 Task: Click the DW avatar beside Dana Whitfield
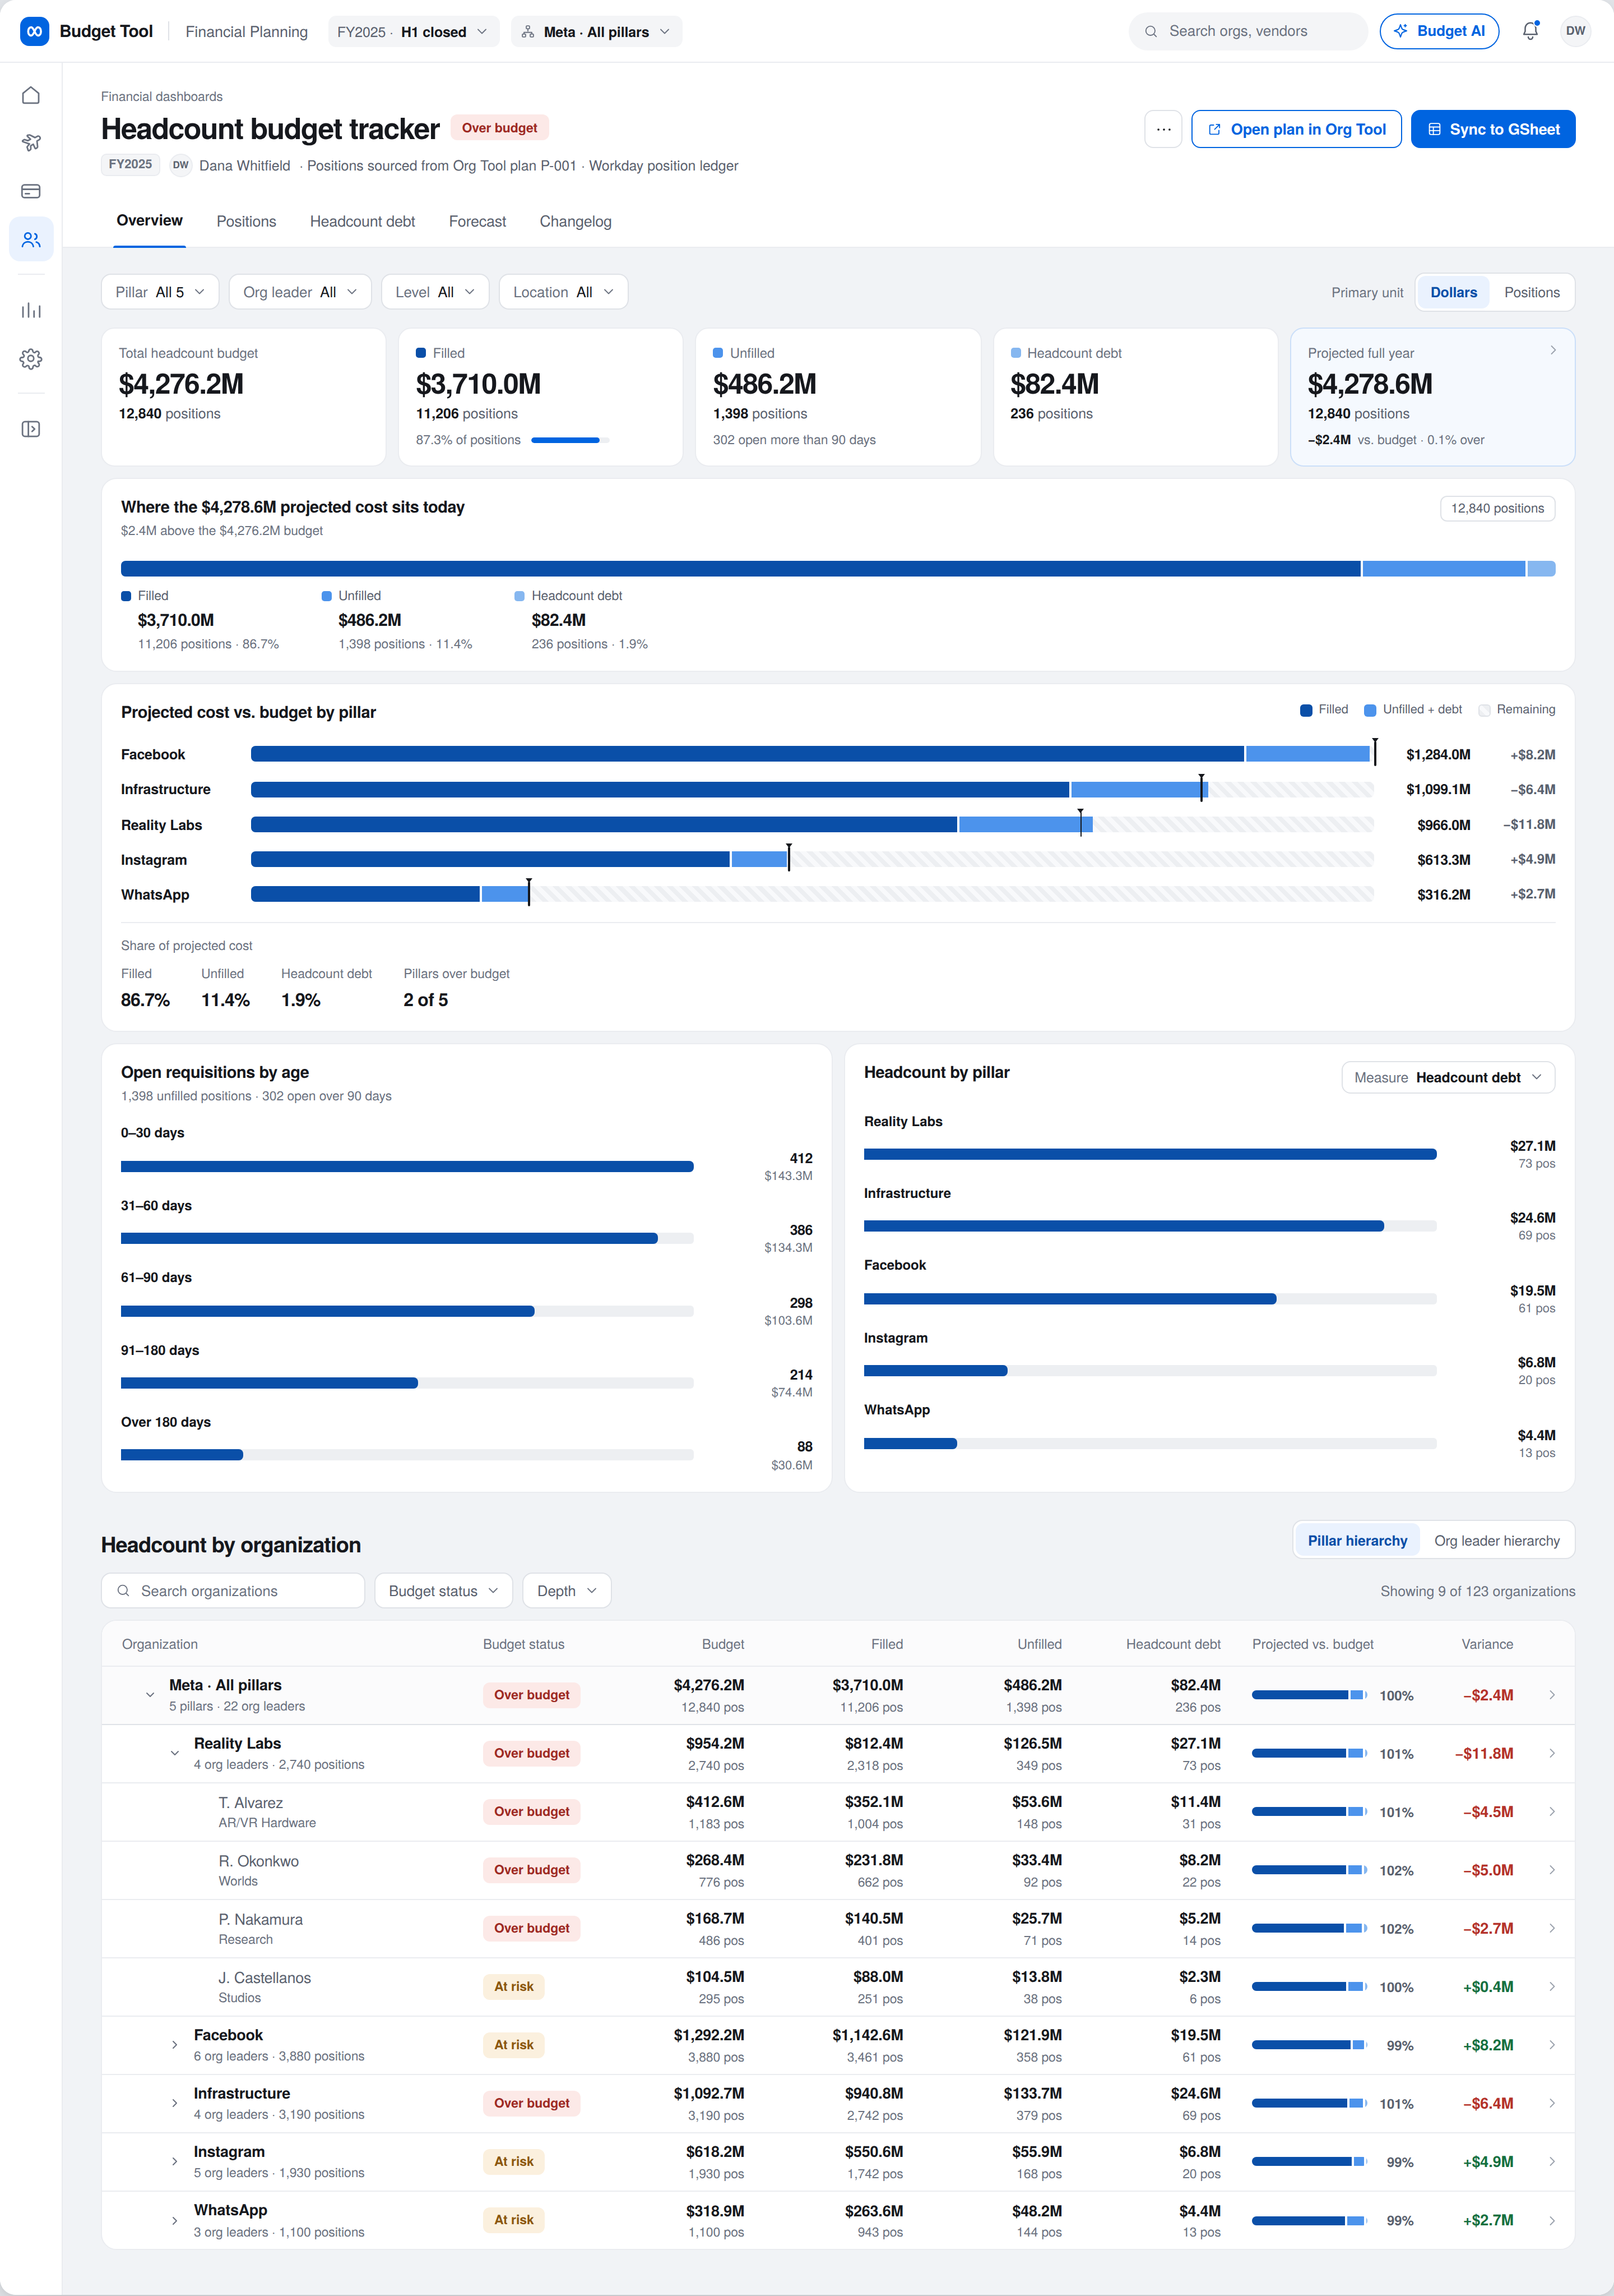click(181, 165)
